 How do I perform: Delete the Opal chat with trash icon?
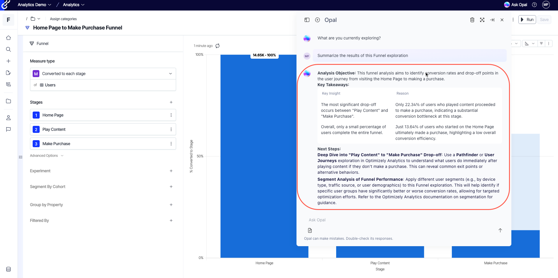[472, 20]
